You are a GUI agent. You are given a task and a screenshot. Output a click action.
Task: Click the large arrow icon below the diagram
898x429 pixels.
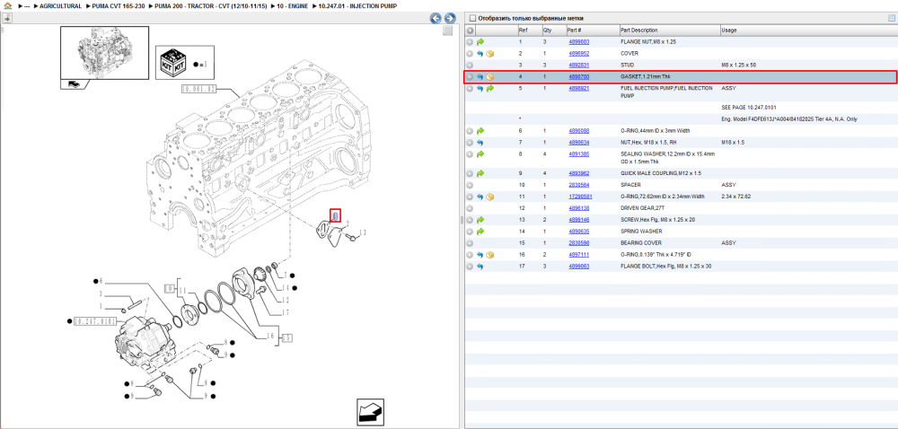[370, 412]
